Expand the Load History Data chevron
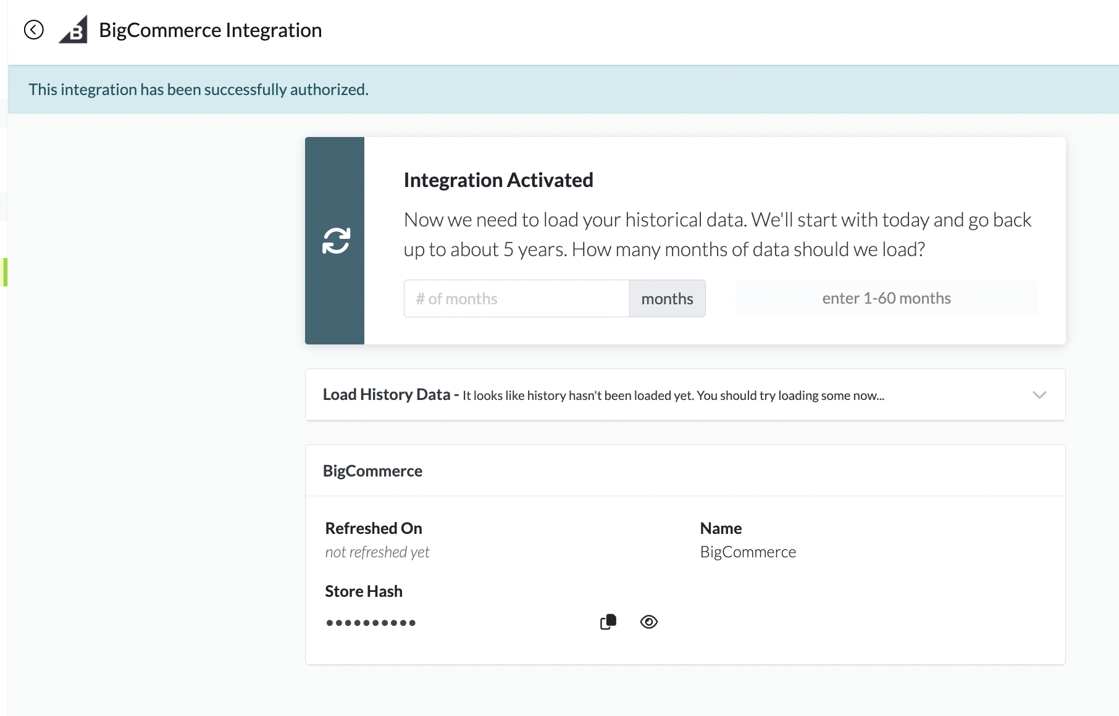The image size is (1119, 716). tap(1039, 395)
